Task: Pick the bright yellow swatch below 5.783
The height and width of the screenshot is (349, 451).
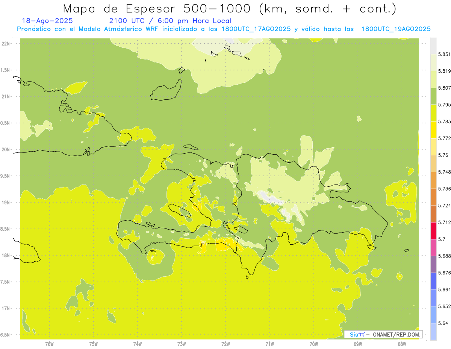Action: click(433, 130)
